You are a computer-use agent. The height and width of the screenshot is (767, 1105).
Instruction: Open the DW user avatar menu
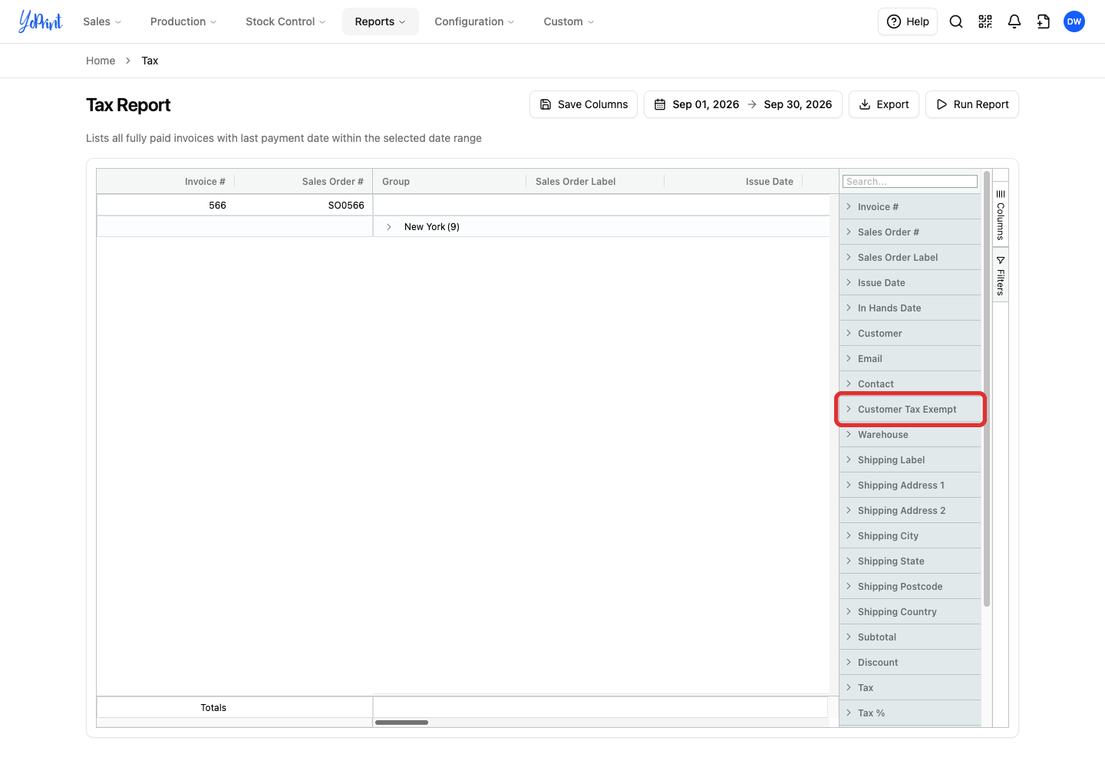pyautogui.click(x=1074, y=21)
